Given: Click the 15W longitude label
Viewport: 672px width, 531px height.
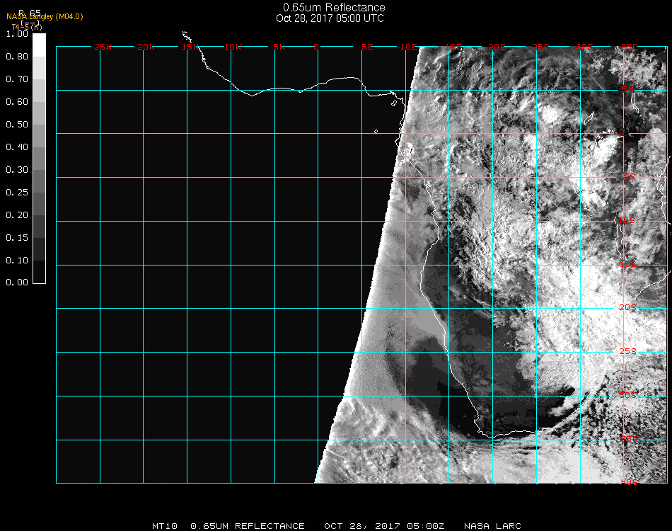Looking at the screenshot, I should coord(190,47).
